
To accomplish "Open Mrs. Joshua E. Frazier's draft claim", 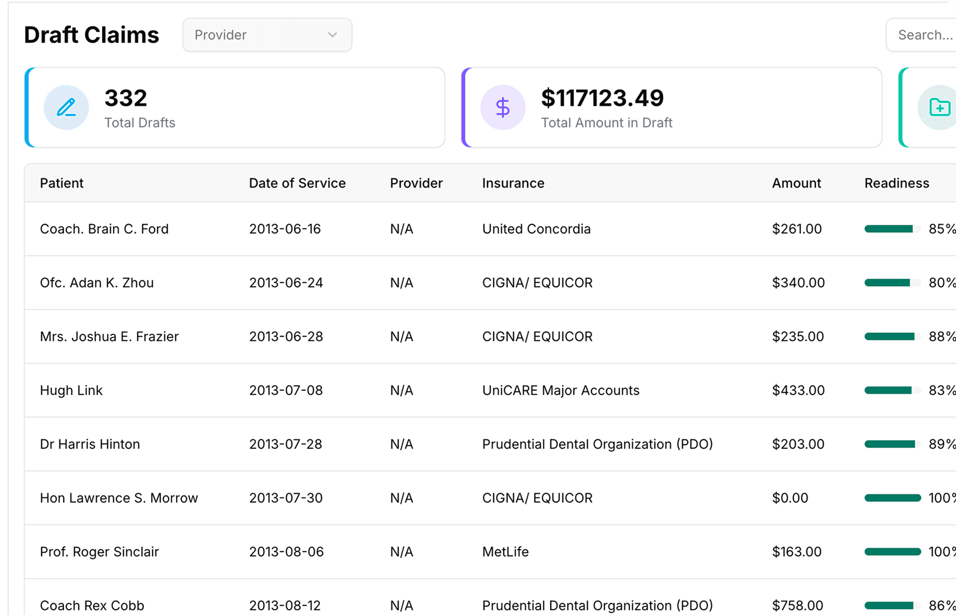I will tap(109, 336).
